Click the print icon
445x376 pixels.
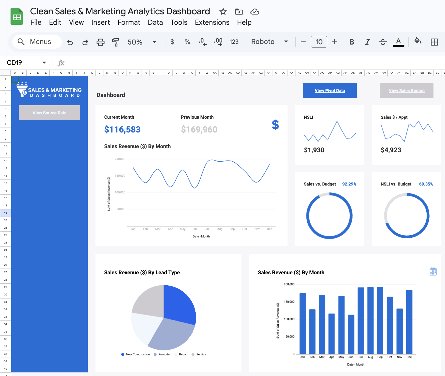100,42
